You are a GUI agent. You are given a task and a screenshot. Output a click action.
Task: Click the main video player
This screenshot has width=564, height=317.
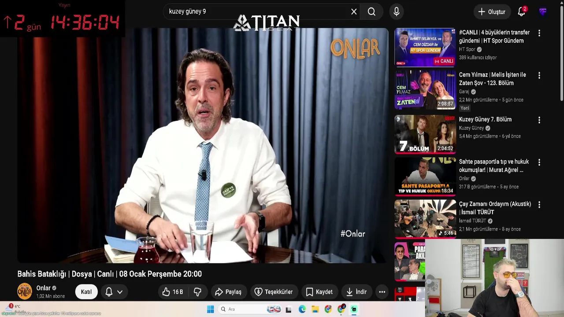[x=203, y=145]
